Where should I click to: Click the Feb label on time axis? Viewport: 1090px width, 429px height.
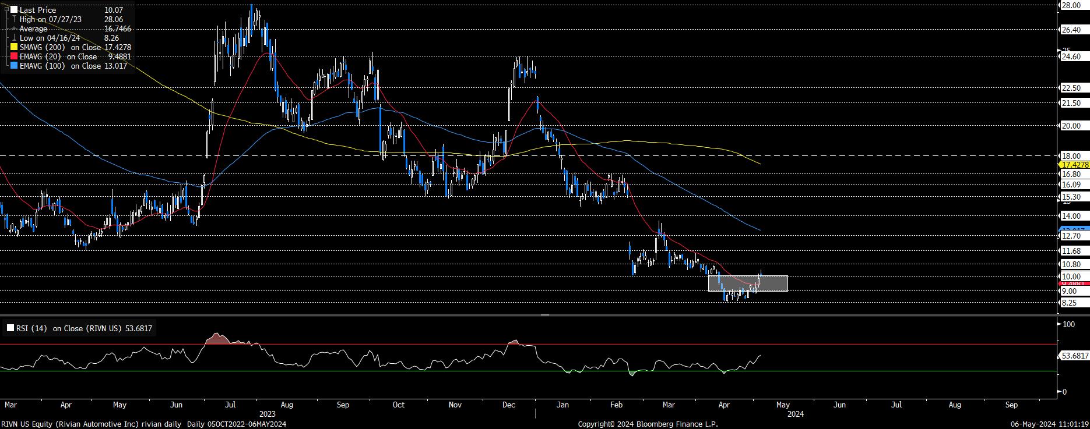pyautogui.click(x=617, y=404)
